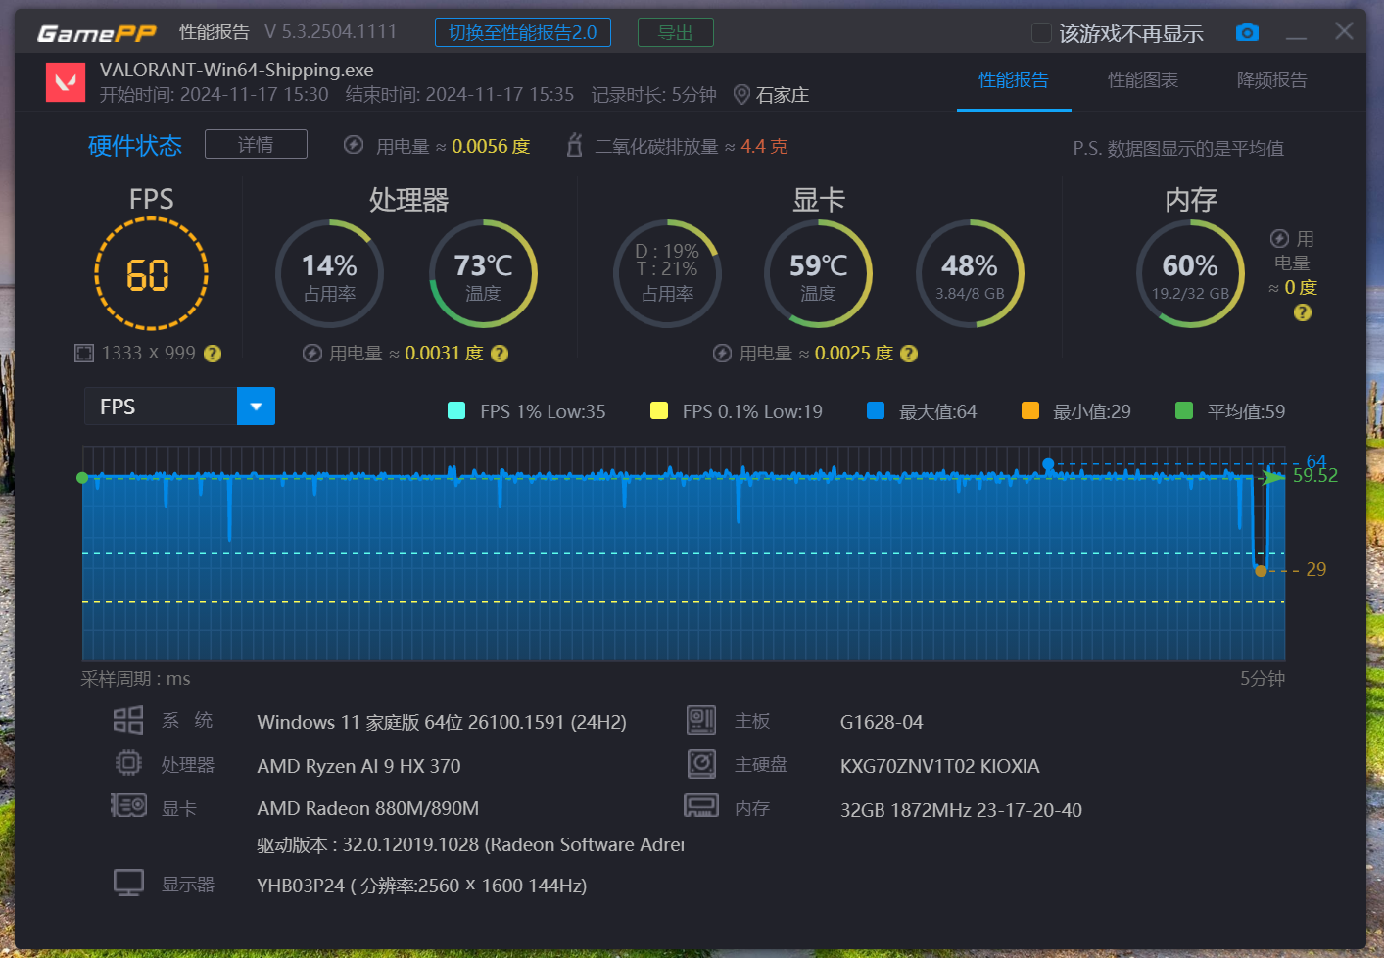Click the processor power icon beside 0.0031 度
1384x958 pixels.
point(312,354)
